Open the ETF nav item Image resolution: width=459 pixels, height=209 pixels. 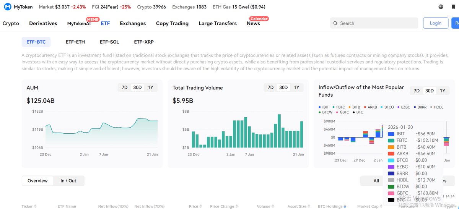point(105,23)
